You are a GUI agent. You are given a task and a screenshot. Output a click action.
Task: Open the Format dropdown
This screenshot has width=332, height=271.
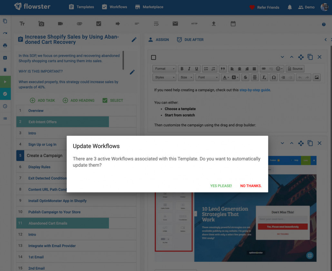tap(164, 69)
